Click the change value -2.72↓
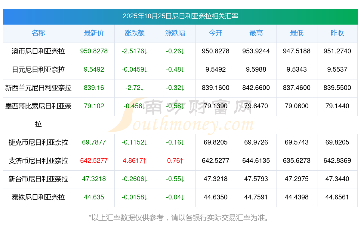This screenshot has width=361, height=227. (x=134, y=88)
